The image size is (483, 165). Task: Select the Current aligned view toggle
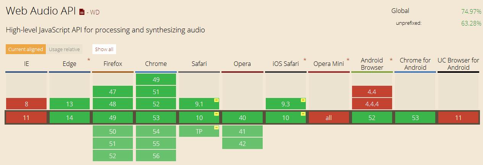click(26, 49)
